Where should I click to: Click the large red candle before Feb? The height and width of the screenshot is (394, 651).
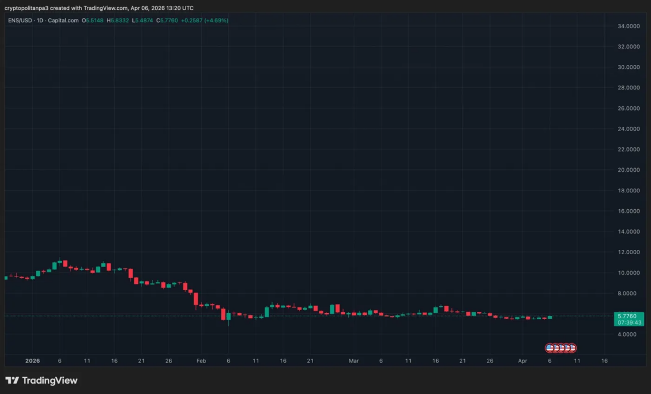click(x=196, y=301)
